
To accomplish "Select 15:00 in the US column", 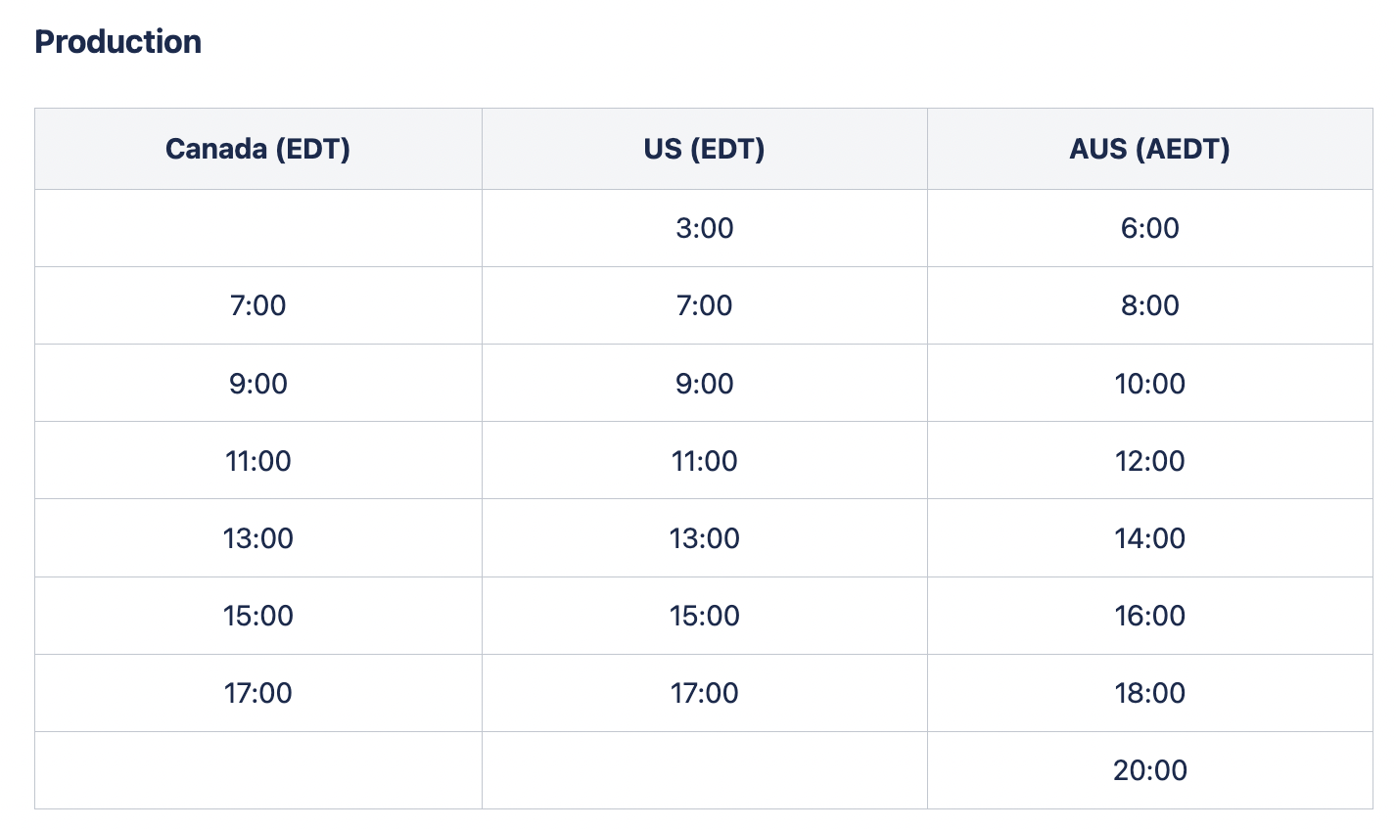I will (x=704, y=615).
